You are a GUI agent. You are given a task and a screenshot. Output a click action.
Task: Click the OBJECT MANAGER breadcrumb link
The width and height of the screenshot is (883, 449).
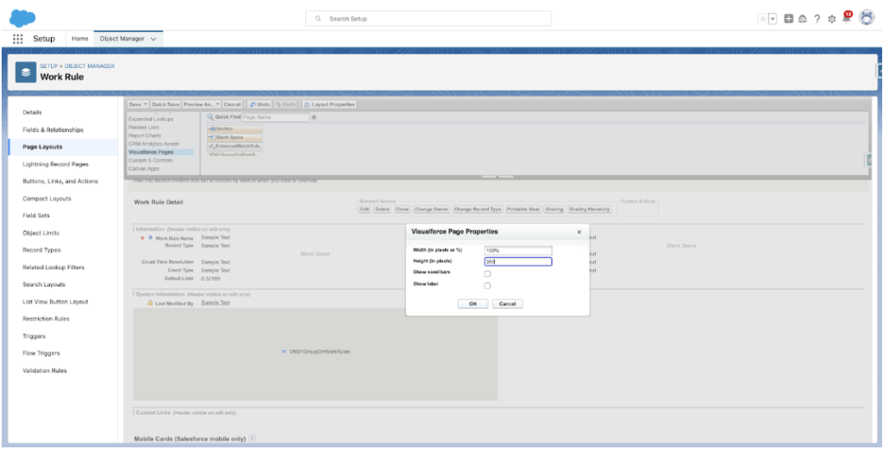pos(90,66)
